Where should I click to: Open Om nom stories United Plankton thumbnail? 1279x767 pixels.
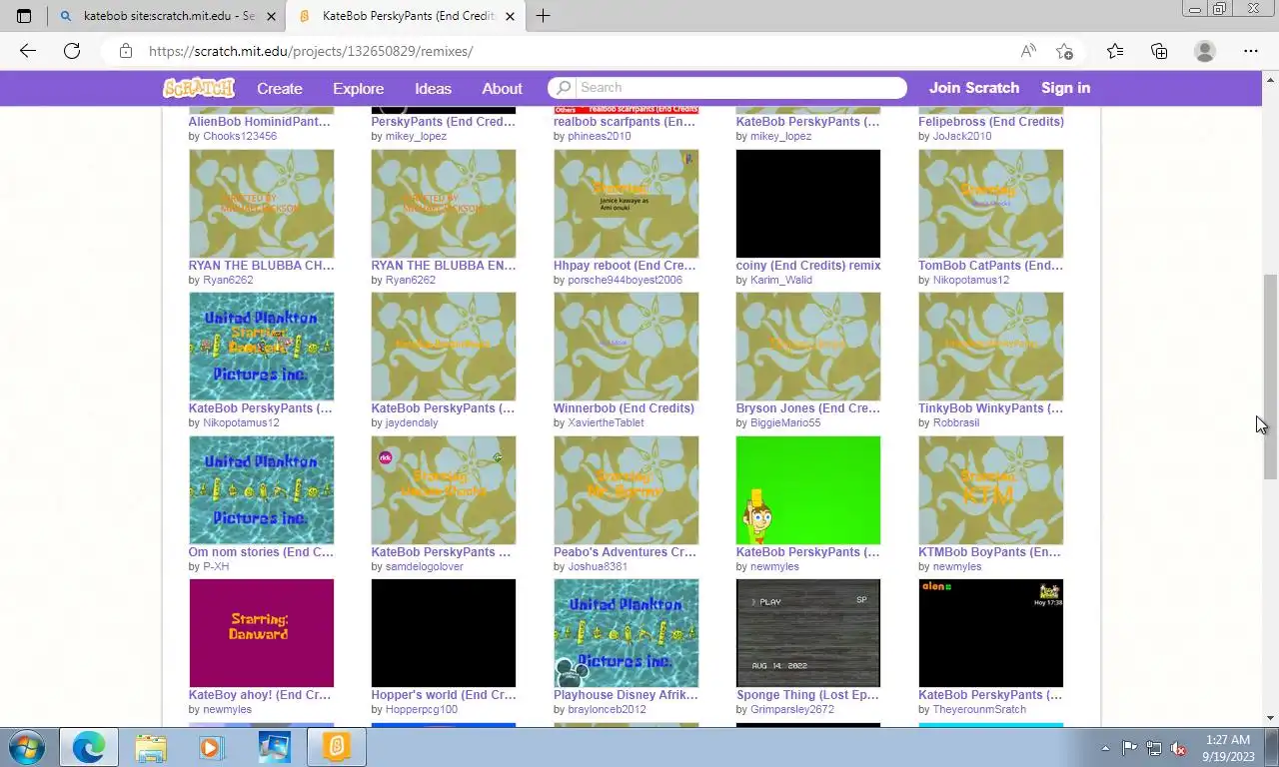261,490
